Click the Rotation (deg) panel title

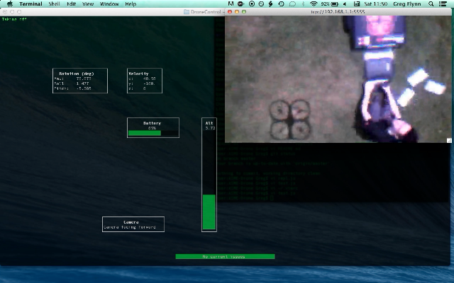click(x=77, y=74)
